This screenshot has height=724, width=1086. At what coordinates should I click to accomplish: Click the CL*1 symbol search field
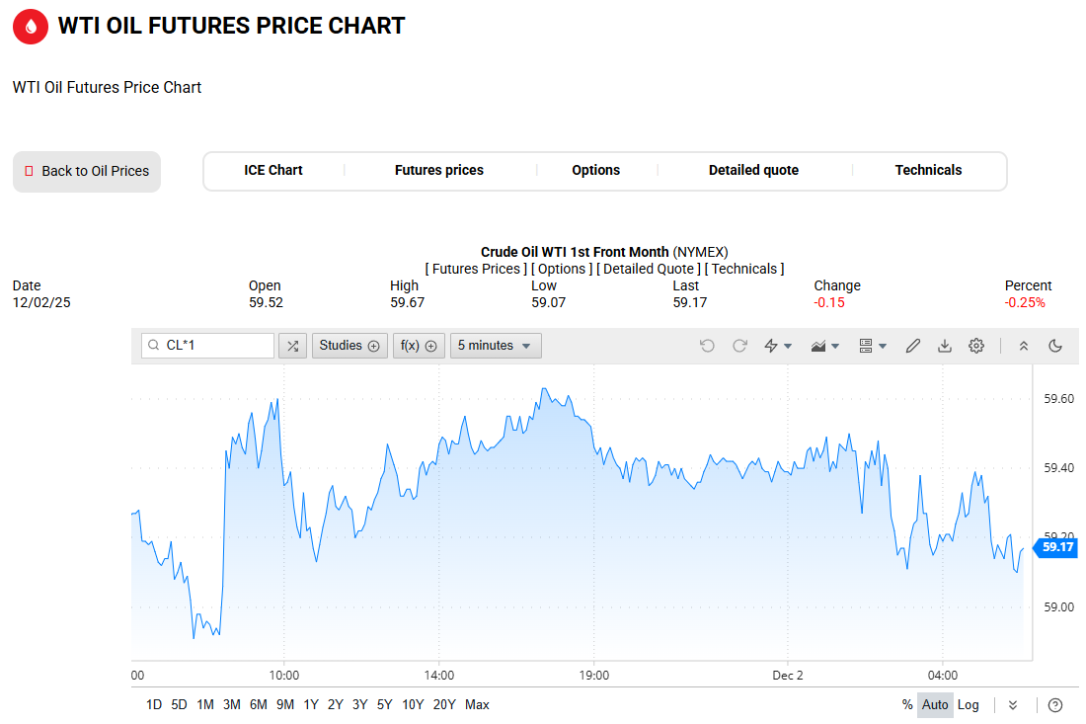pyautogui.click(x=217, y=346)
